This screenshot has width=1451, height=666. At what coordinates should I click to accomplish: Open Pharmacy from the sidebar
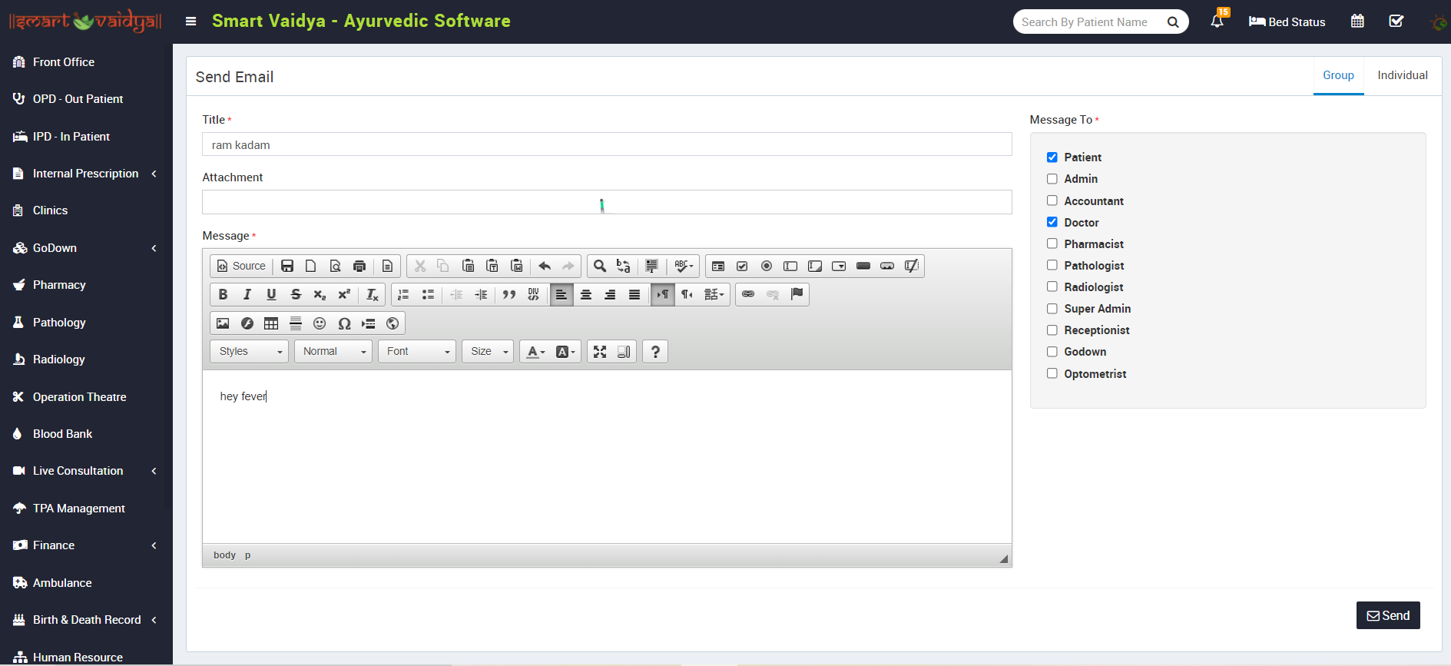click(59, 285)
